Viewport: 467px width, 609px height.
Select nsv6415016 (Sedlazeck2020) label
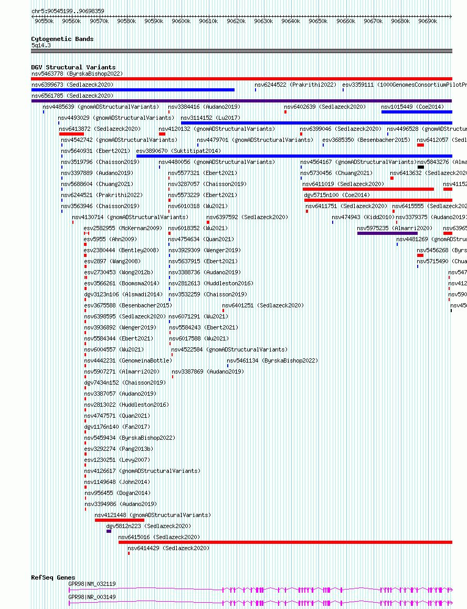159,537
